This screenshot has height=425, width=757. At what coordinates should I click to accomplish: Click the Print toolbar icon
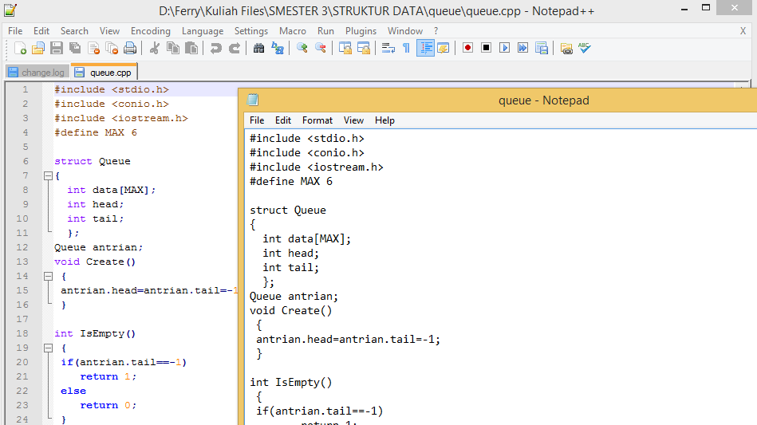(130, 48)
